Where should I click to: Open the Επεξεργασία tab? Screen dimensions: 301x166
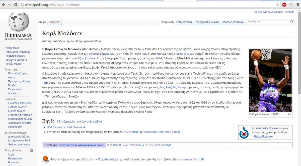tap(184, 22)
